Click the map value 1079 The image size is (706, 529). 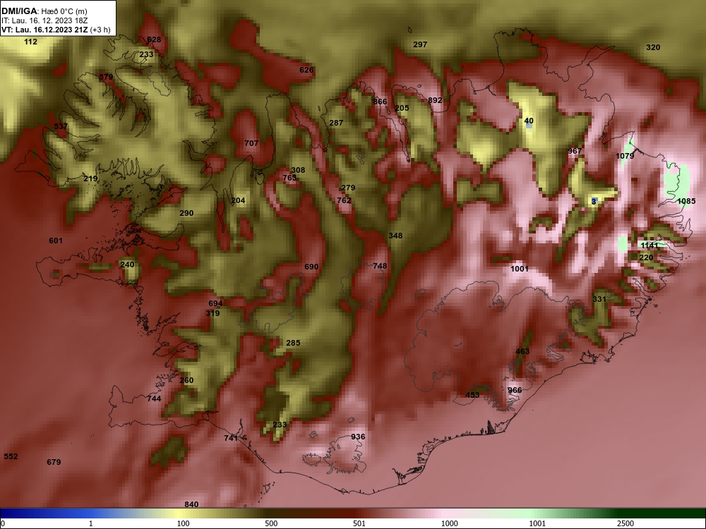coord(625,156)
